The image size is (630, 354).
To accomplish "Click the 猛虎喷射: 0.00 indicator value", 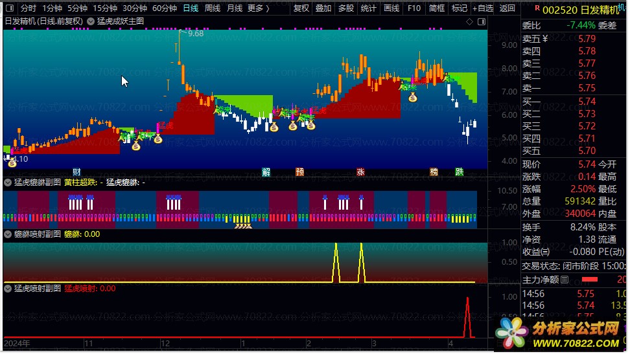I will pos(90,289).
